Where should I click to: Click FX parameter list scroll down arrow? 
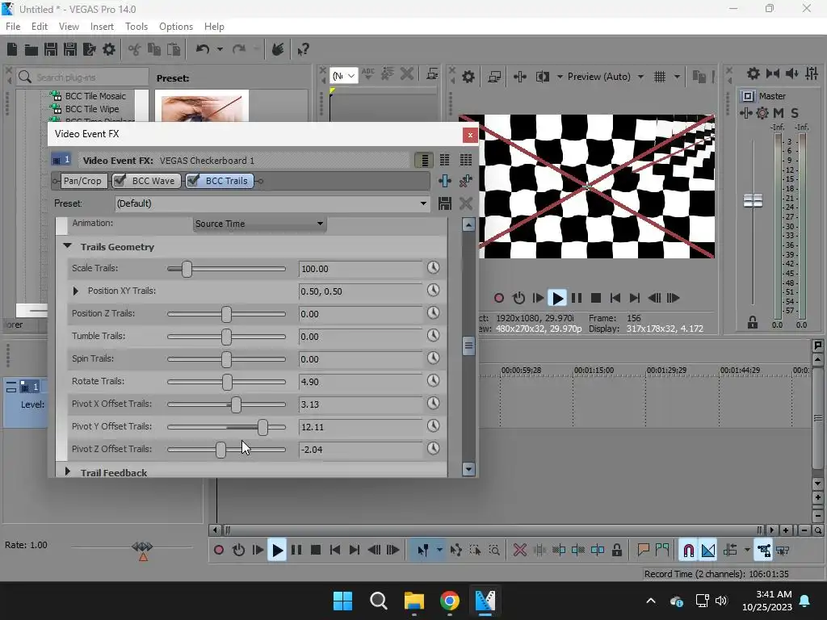[468, 469]
